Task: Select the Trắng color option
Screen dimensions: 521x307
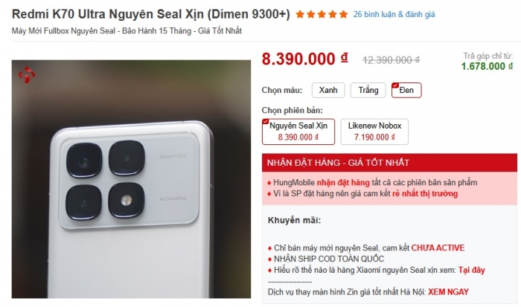Action: point(368,90)
